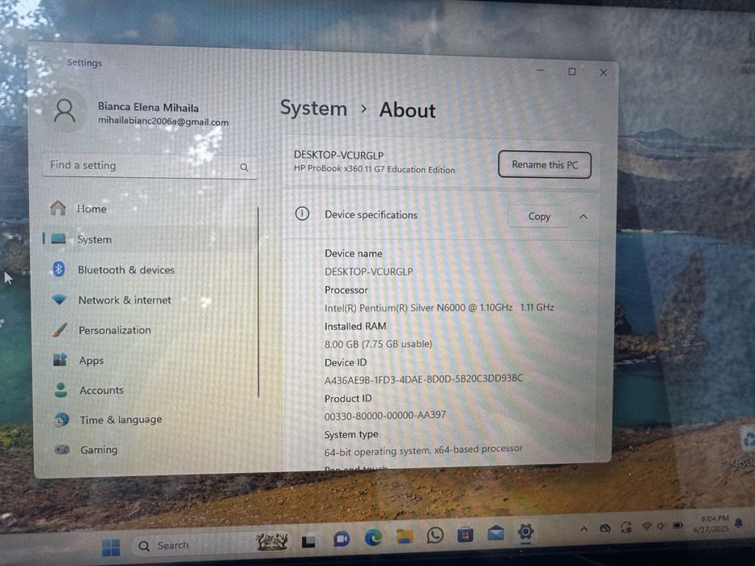Click the Gaming controller icon

point(62,450)
